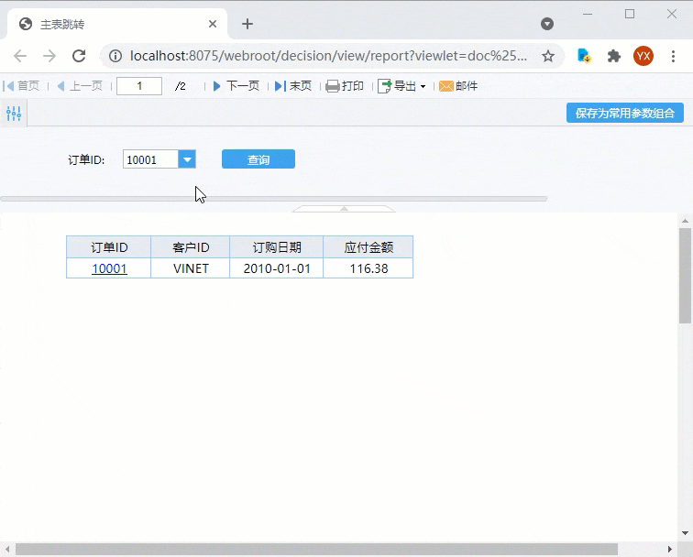Click the horizontal scrollbar right arrow
The width and height of the screenshot is (693, 557).
670,549
